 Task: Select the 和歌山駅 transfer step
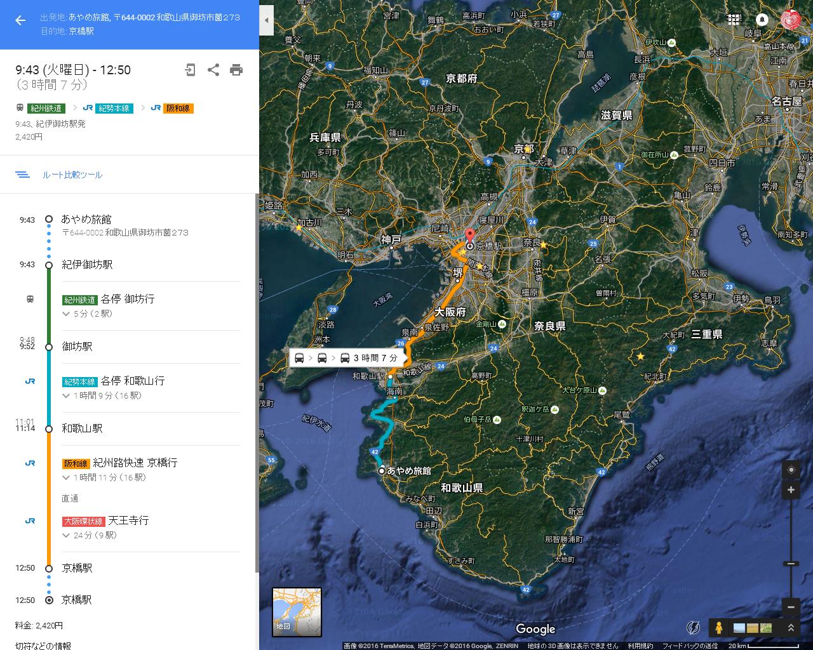click(x=82, y=428)
